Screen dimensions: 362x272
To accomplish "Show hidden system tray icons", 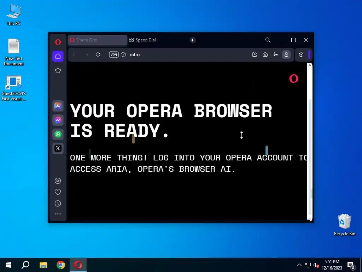I will [x=299, y=265].
